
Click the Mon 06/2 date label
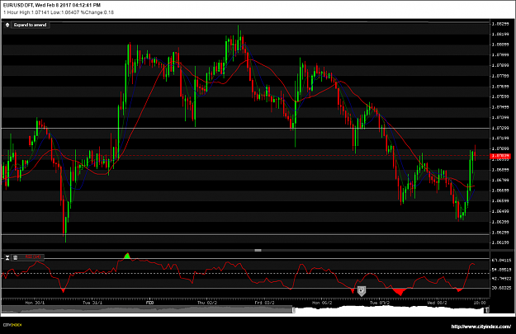coord(321,303)
